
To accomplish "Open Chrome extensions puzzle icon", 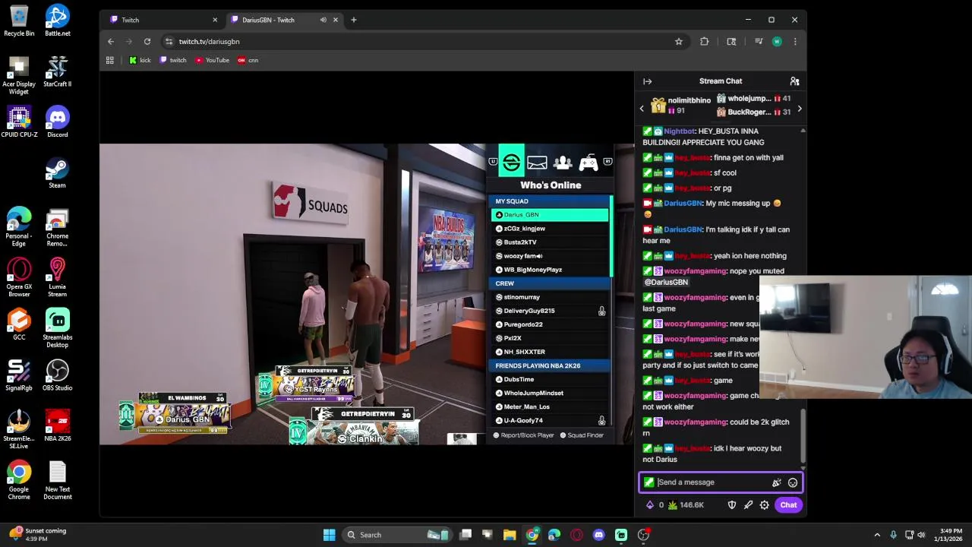I will (x=705, y=42).
